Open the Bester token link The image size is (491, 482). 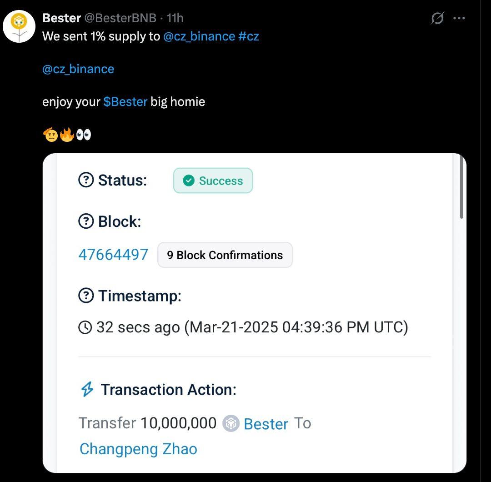(266, 424)
